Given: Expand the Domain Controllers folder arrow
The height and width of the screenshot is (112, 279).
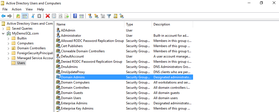Looking at the screenshot, I should pos(8,48).
